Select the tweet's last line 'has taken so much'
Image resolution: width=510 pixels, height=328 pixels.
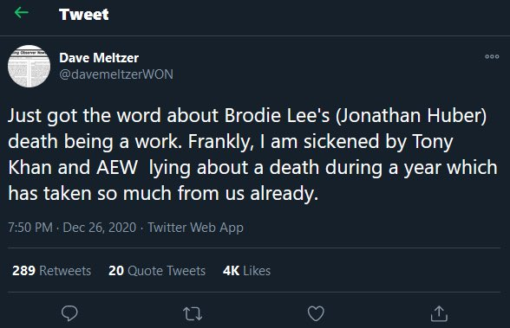coord(163,194)
